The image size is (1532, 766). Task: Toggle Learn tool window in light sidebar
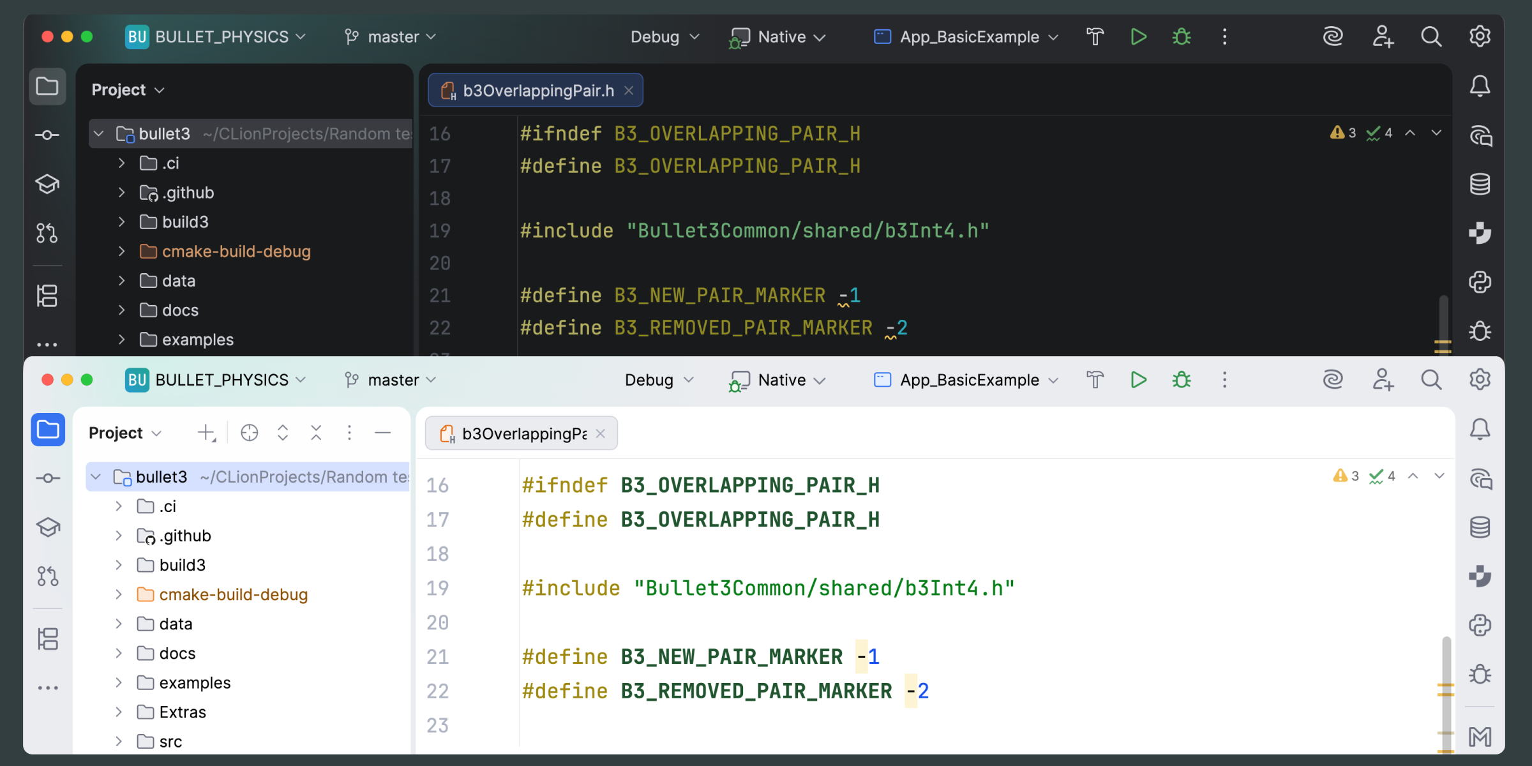48,527
